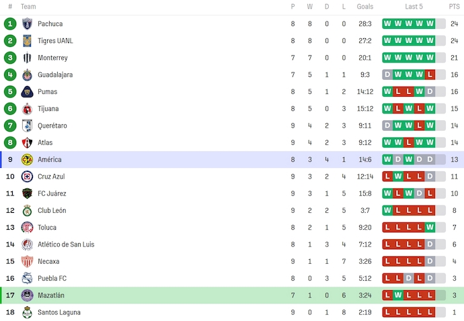This screenshot has height=321, width=464.
Task: Open the Atlético de San Luis link
Action: click(x=66, y=244)
